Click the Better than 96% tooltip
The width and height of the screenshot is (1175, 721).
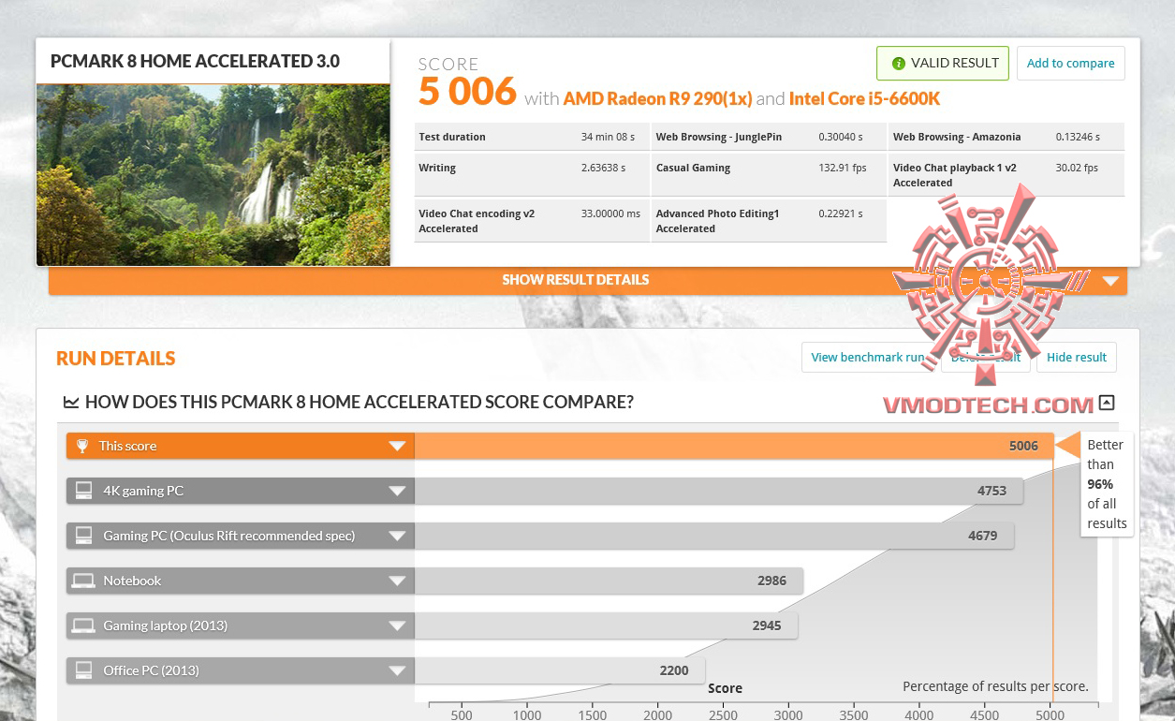[x=1107, y=484]
